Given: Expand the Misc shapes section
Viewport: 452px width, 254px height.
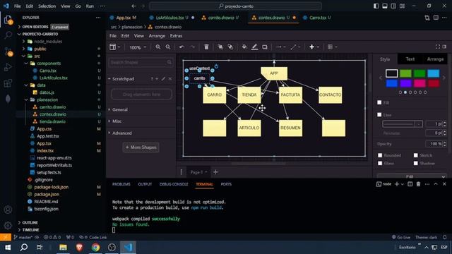Looking at the screenshot, I should point(117,121).
